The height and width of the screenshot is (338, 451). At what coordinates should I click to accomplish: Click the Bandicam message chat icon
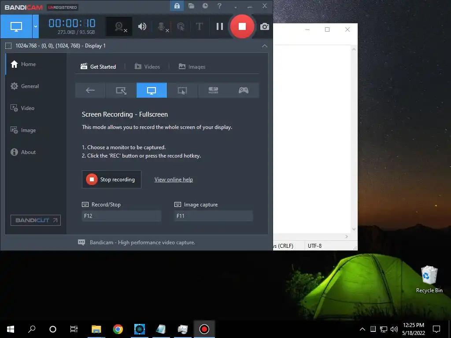point(81,242)
